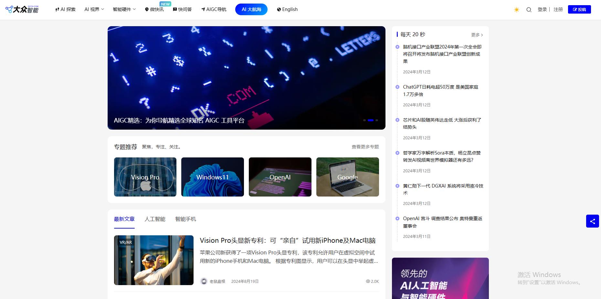This screenshot has height=299, width=601.
Task: Expand the AI 视界 dropdown menu
Action: point(94,9)
